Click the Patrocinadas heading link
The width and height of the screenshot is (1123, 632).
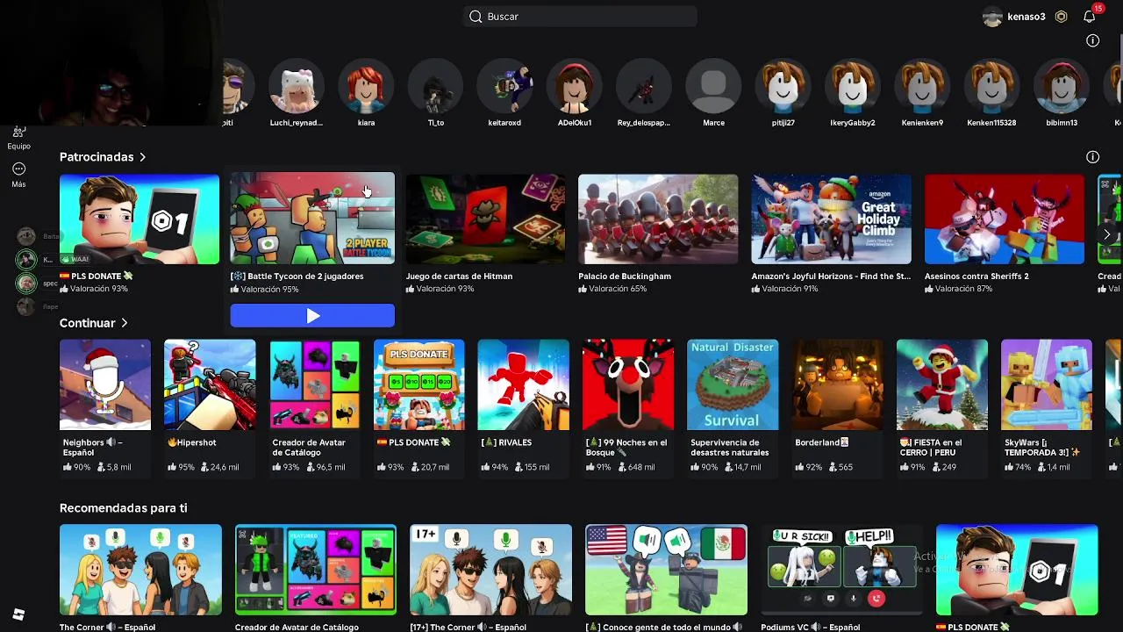coord(97,157)
